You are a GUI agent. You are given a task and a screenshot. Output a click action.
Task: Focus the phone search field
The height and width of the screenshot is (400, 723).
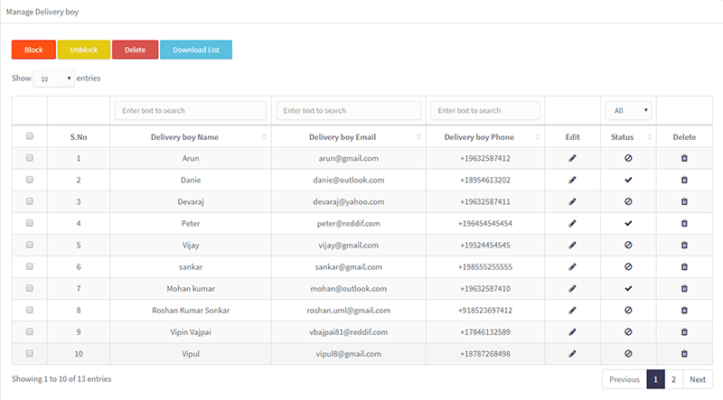(485, 110)
